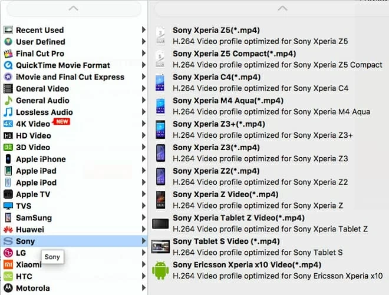389x295 pixels.
Task: Click the LG logo icon
Action: point(8,253)
